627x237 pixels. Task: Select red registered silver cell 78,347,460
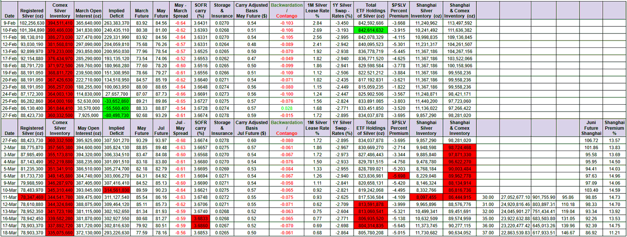point(32,197)
